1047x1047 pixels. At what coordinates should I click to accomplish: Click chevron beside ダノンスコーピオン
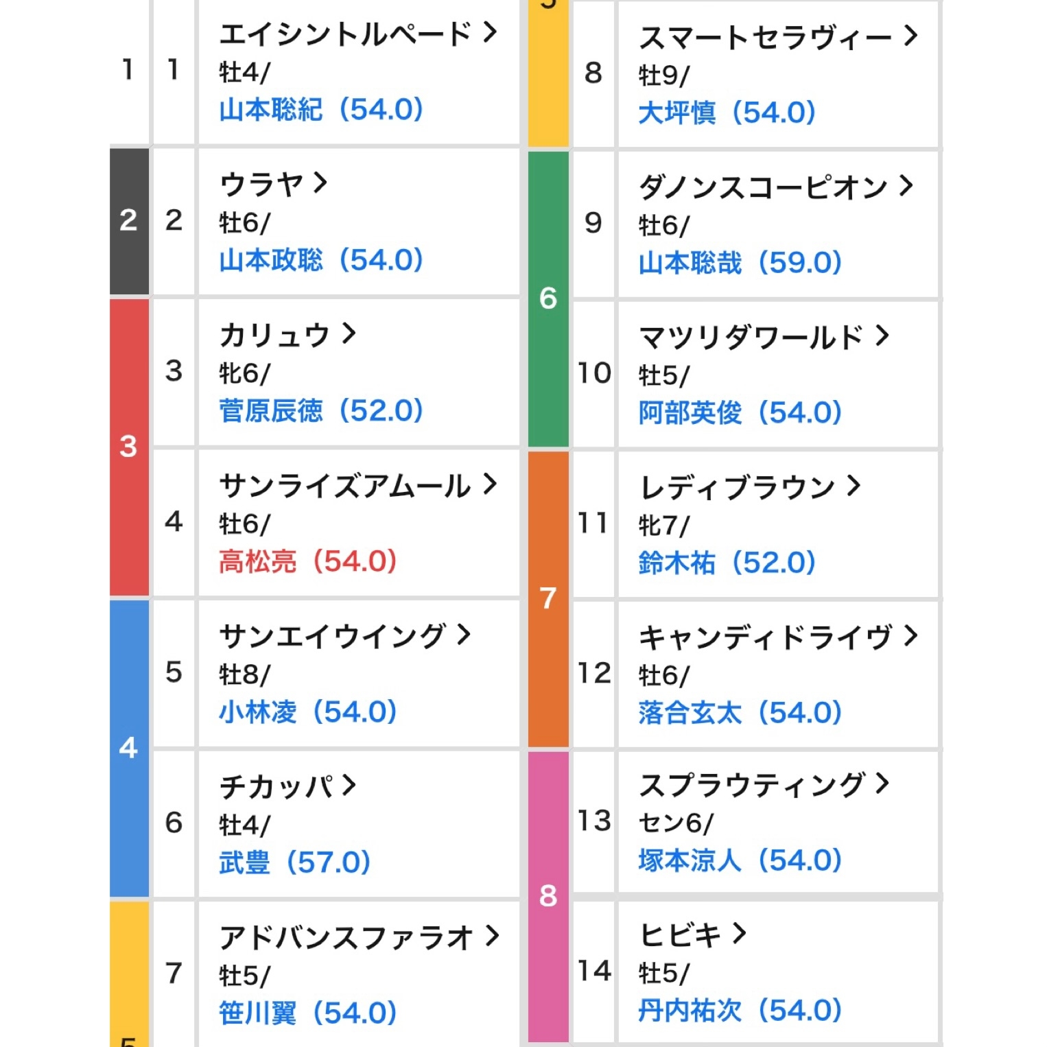(x=906, y=185)
